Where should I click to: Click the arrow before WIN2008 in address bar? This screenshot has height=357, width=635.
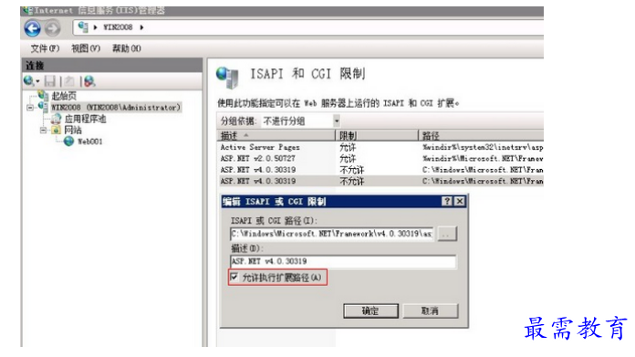[x=95, y=27]
